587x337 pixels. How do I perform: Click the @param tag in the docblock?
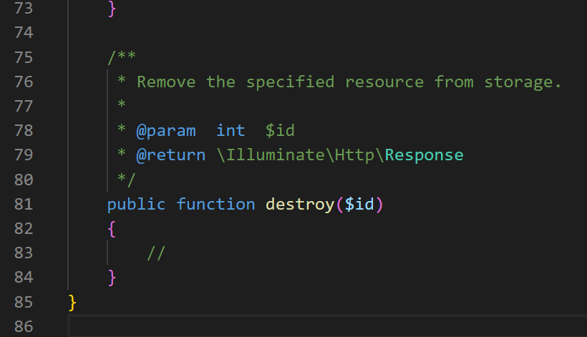click(166, 131)
